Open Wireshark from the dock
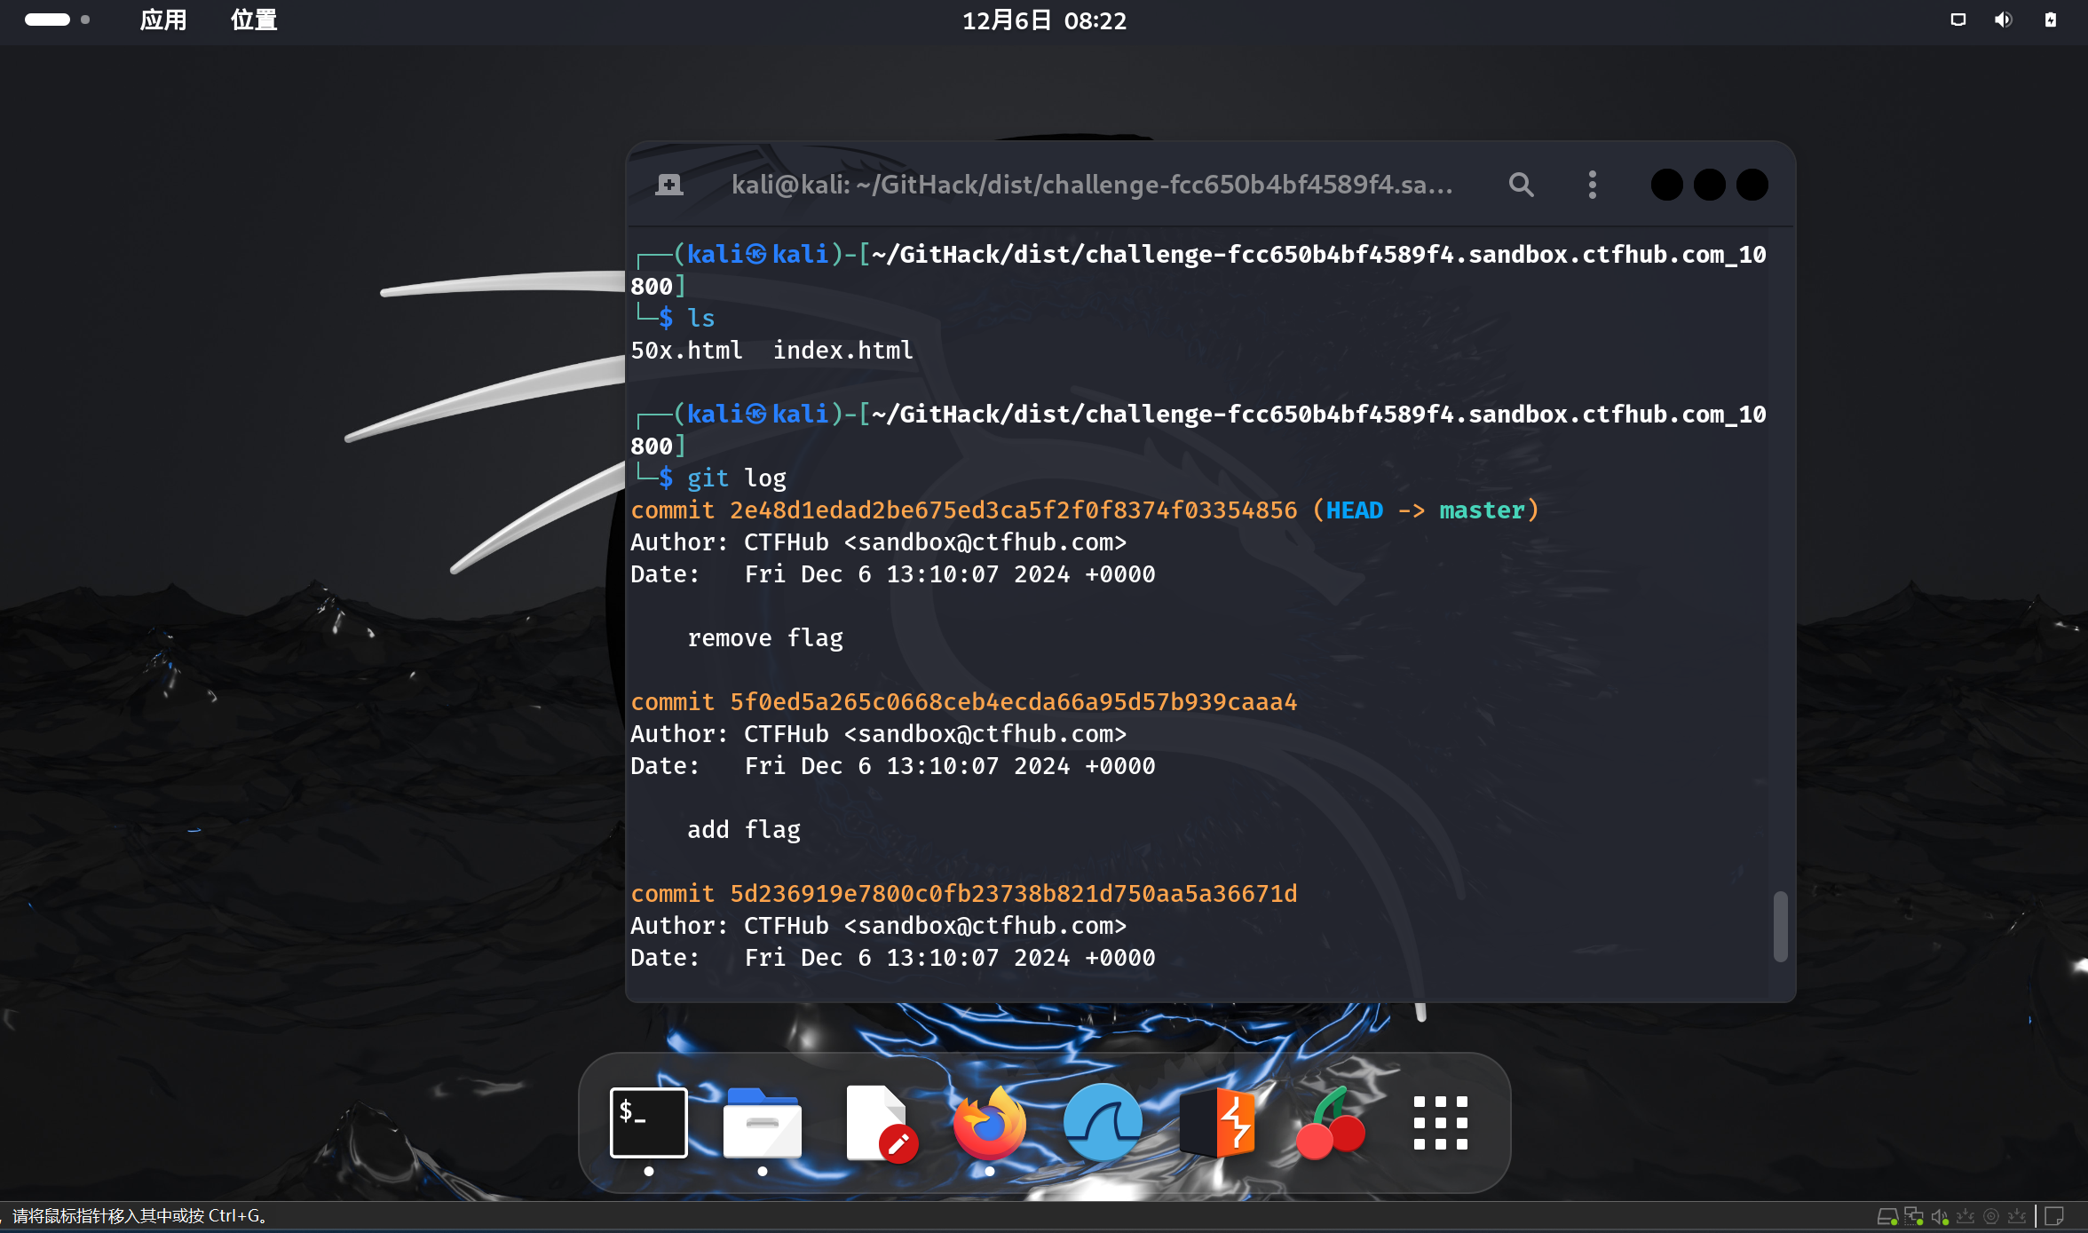The width and height of the screenshot is (2088, 1233). [x=1103, y=1123]
